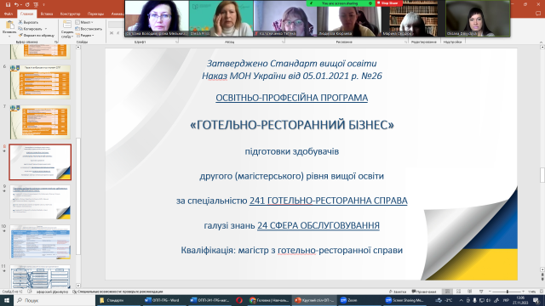Create a new slide with Создать слайд
Viewport: 545px width, 306px height.
tap(67, 29)
